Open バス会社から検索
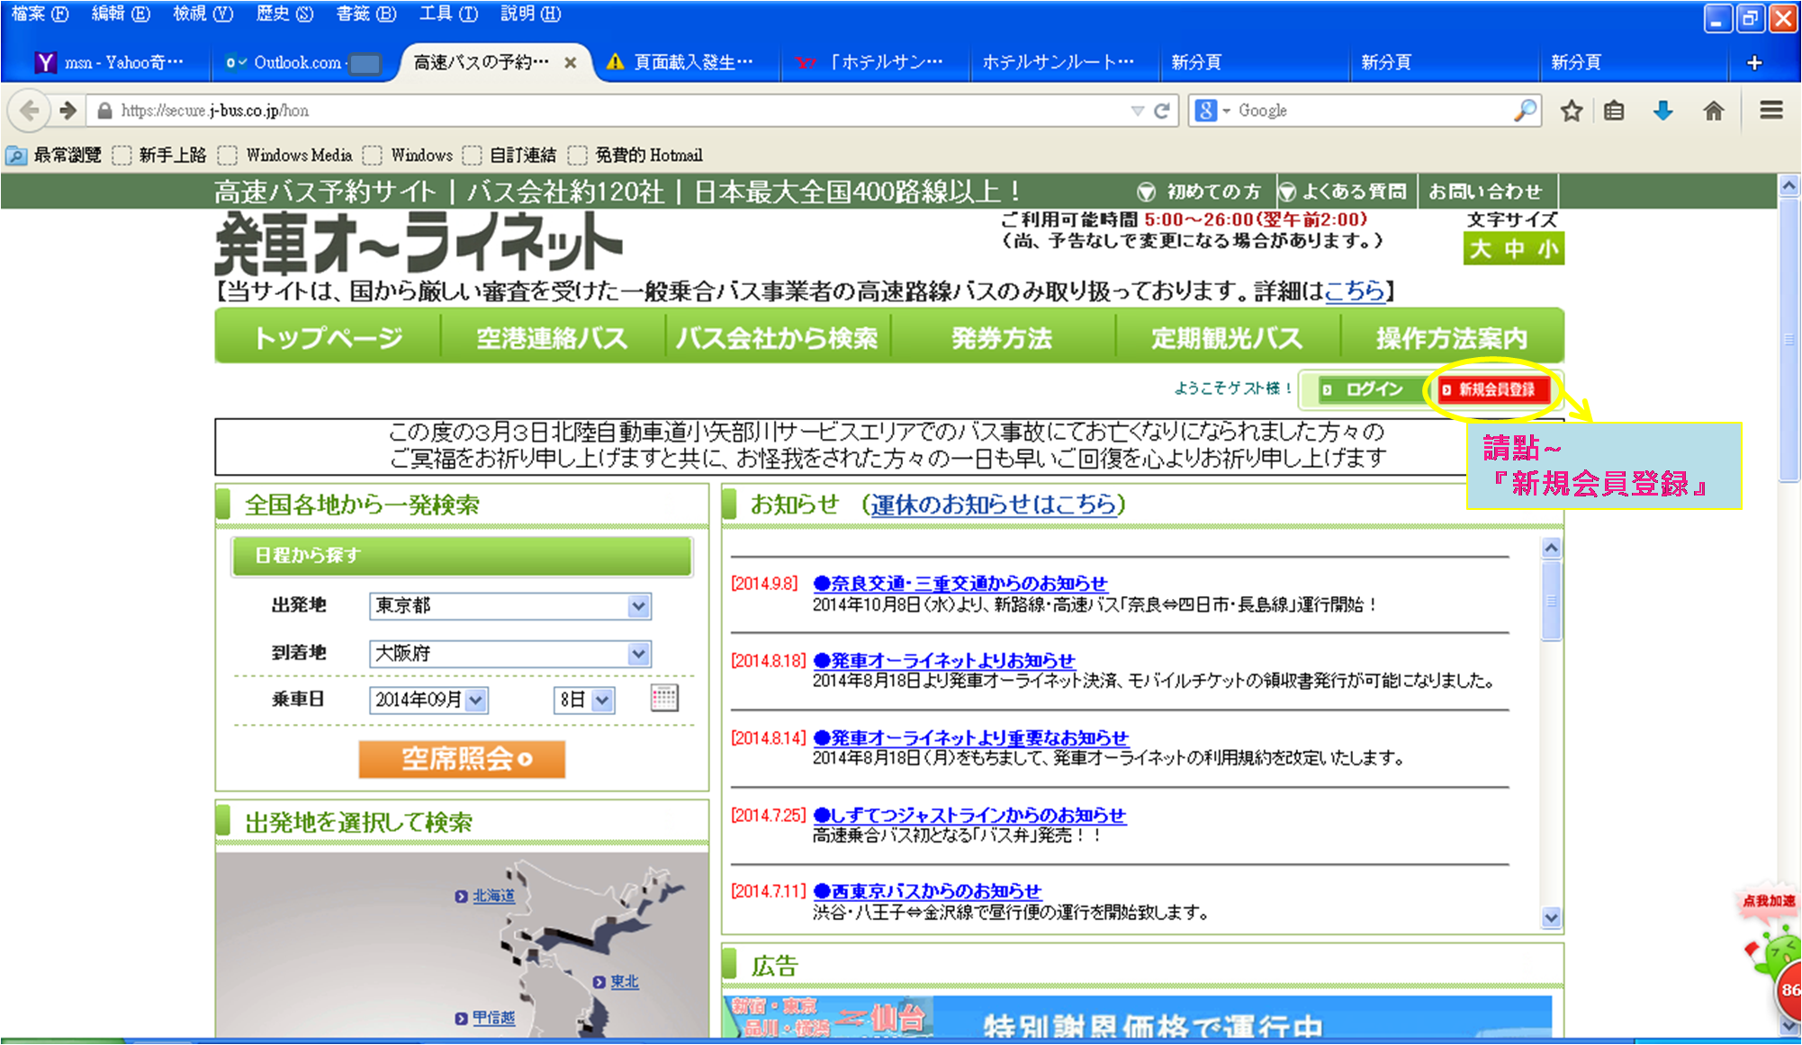The image size is (1802, 1045). coord(777,338)
